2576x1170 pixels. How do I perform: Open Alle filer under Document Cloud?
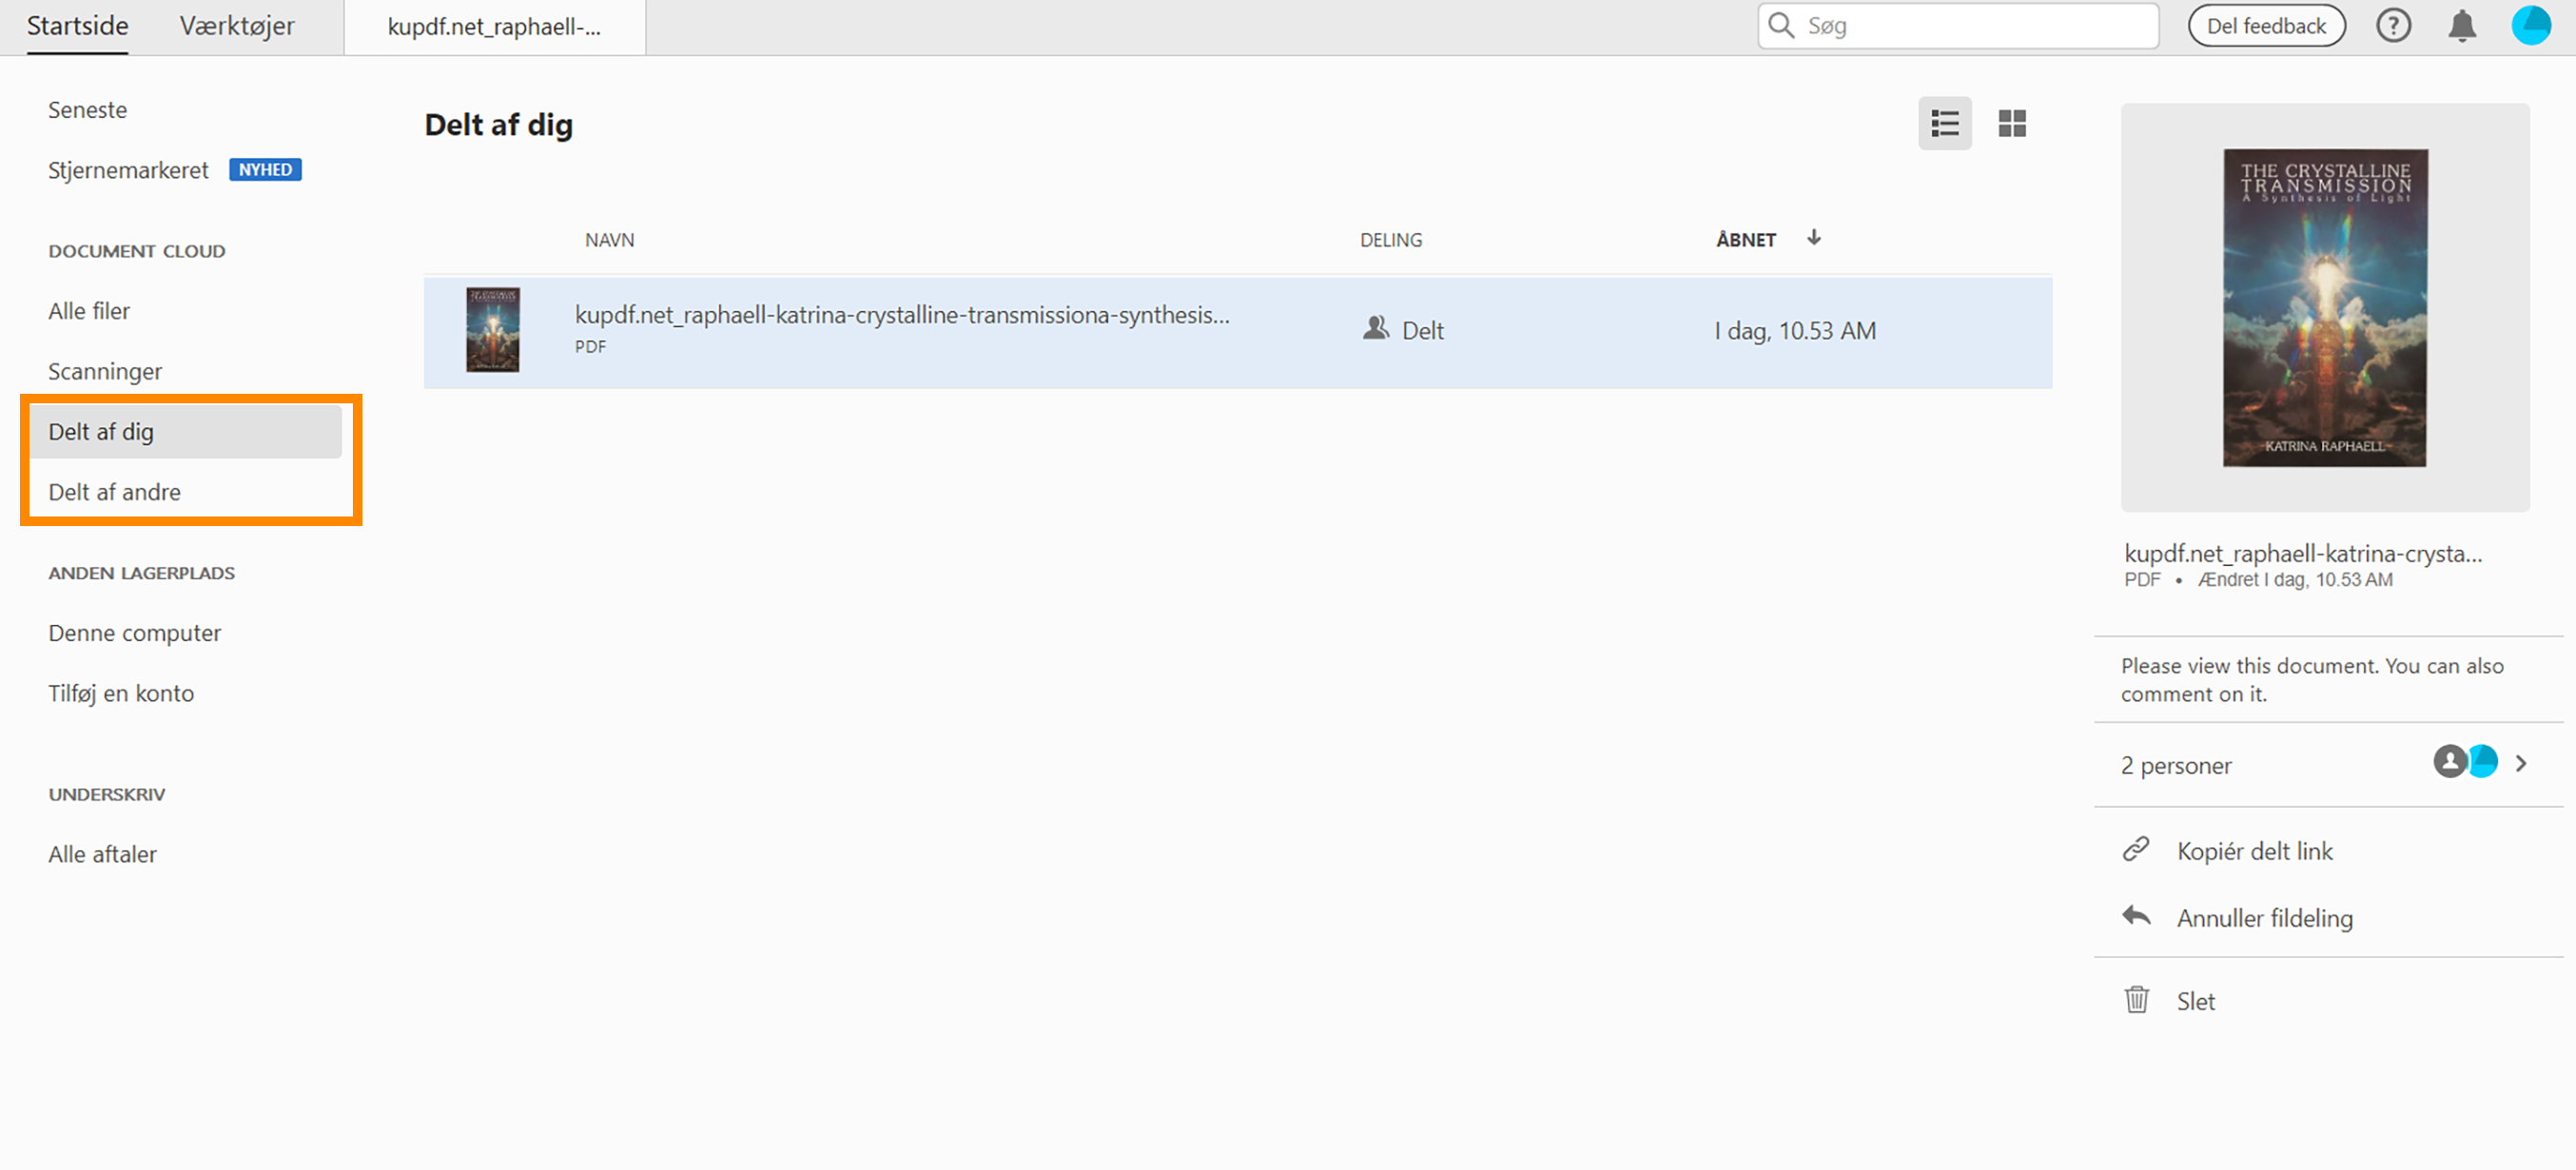(89, 311)
